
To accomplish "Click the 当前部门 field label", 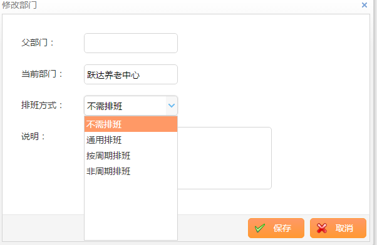I will tap(41, 74).
